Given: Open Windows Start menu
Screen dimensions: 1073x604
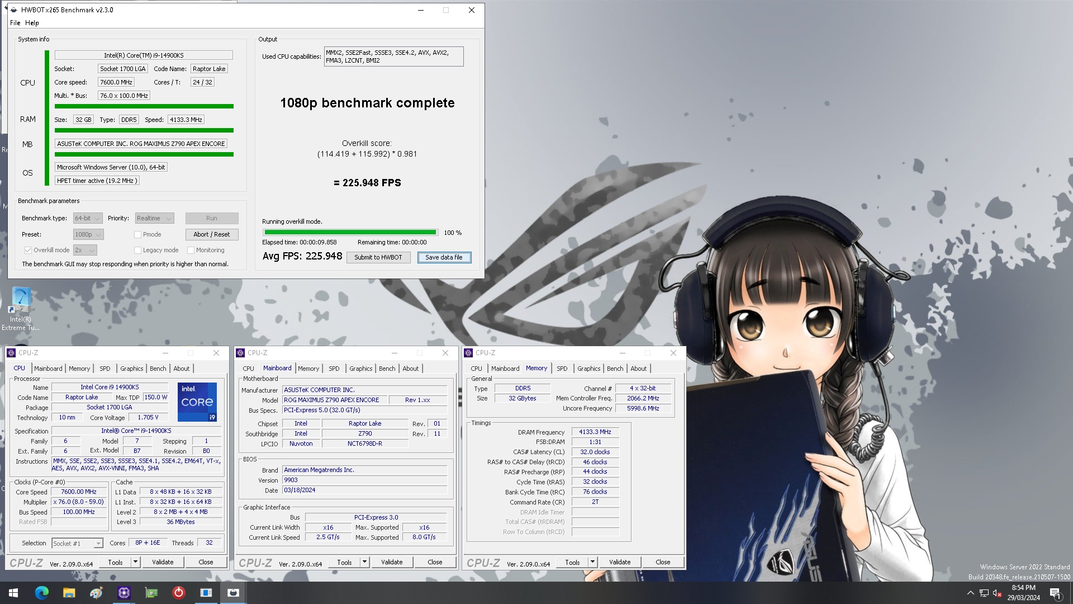Looking at the screenshot, I should click(x=13, y=593).
